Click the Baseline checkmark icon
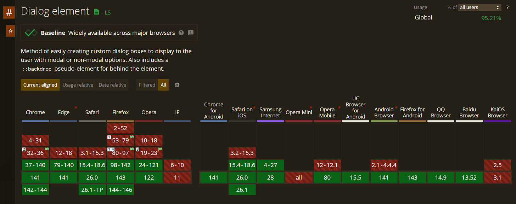Screen dimensions: 516x204 click(31, 33)
